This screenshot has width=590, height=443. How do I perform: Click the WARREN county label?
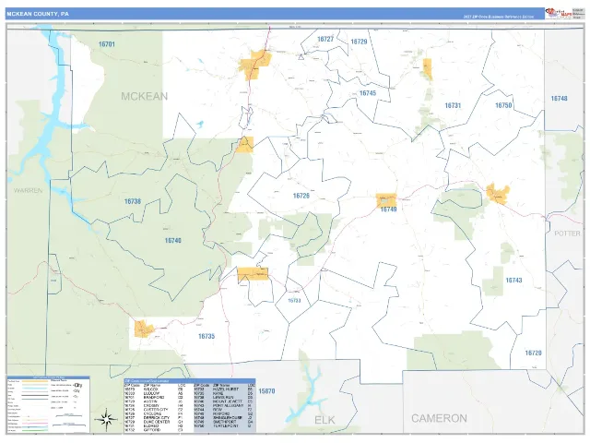pos(29,190)
